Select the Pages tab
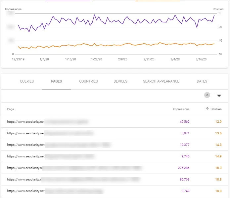This screenshot has width=230, height=198. click(57, 81)
